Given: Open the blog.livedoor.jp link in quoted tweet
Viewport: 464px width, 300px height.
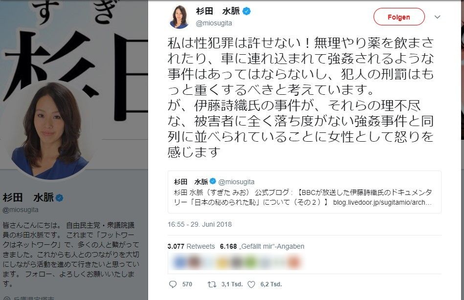Looking at the screenshot, I should pos(382,203).
